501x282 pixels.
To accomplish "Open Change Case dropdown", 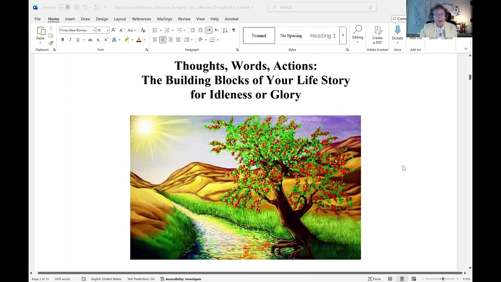I will (x=132, y=30).
